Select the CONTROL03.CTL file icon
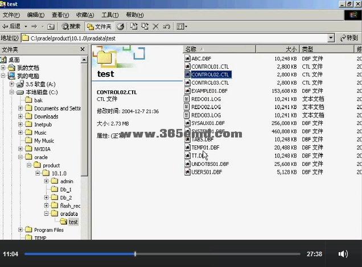The width and height of the screenshot is (362, 267). coord(187,83)
